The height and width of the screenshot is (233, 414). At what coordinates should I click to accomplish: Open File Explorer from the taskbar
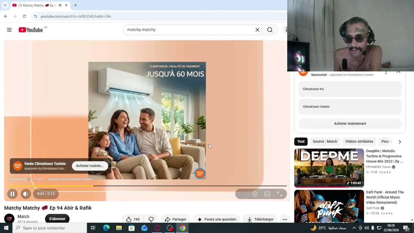click(119, 228)
